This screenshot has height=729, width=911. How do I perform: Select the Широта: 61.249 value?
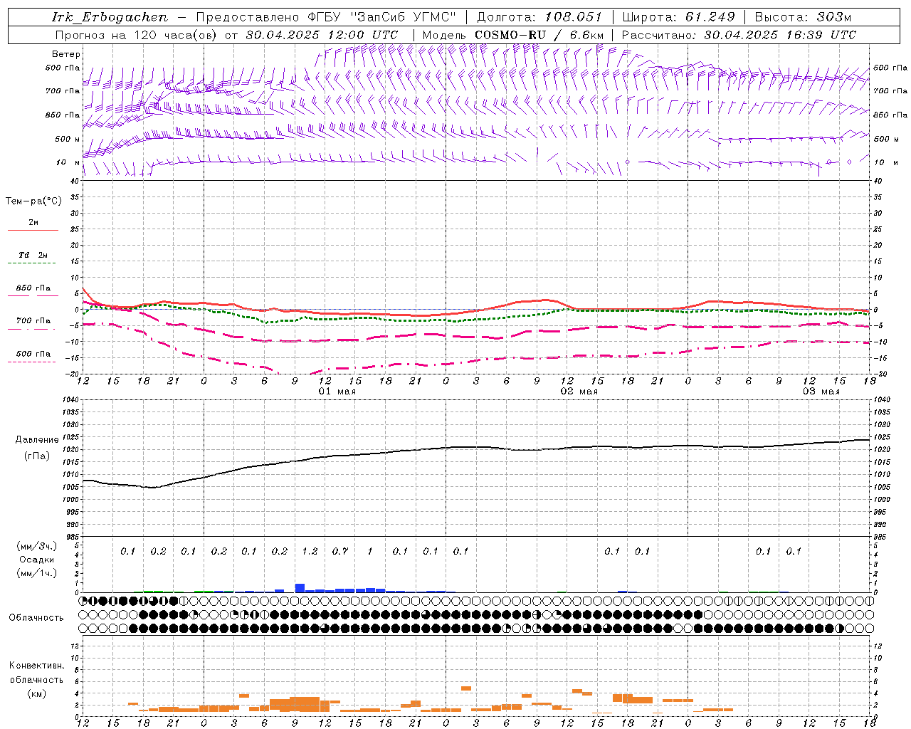678,17
